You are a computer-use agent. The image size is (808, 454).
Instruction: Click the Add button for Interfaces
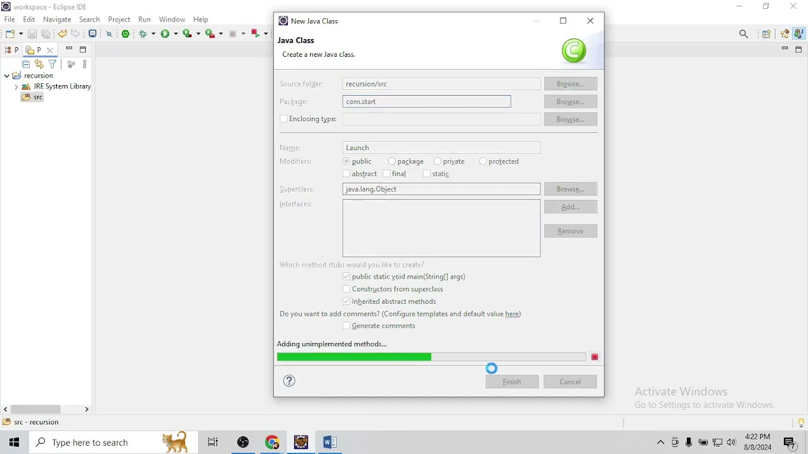(571, 207)
